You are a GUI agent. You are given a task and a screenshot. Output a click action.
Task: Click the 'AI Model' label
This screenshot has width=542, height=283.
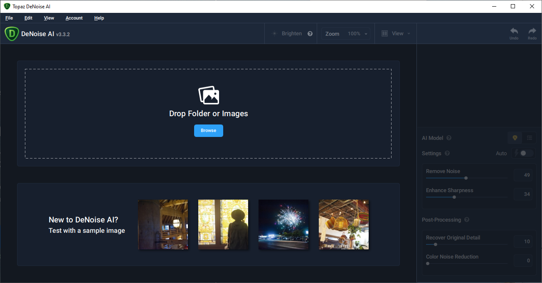433,138
